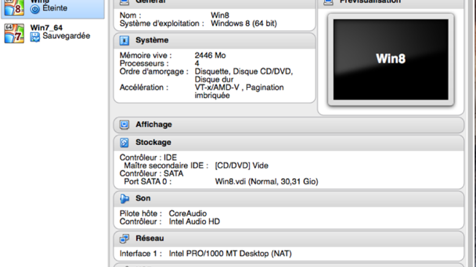
Task: Click the Win8 preview thumbnail
Action: (x=391, y=60)
